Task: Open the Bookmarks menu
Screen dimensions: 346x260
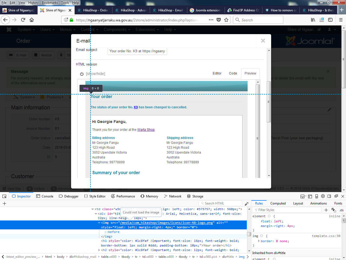Action: (x=50, y=2)
